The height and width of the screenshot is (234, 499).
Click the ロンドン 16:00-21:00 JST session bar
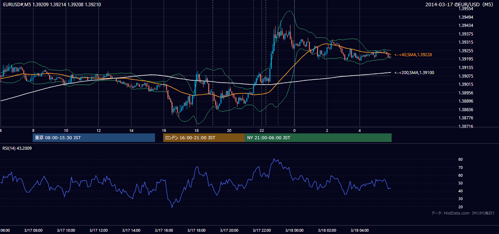point(204,138)
